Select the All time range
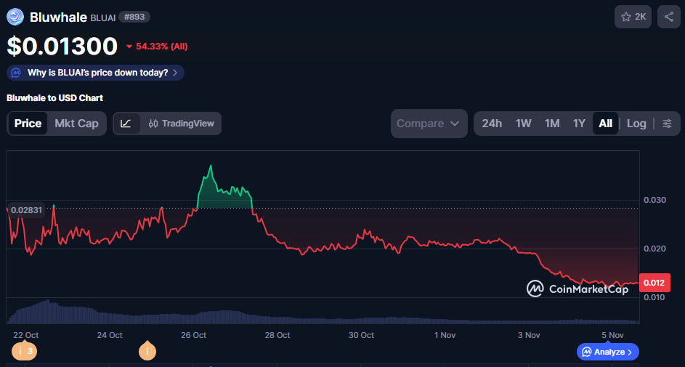Image resolution: width=685 pixels, height=367 pixels. pos(606,124)
